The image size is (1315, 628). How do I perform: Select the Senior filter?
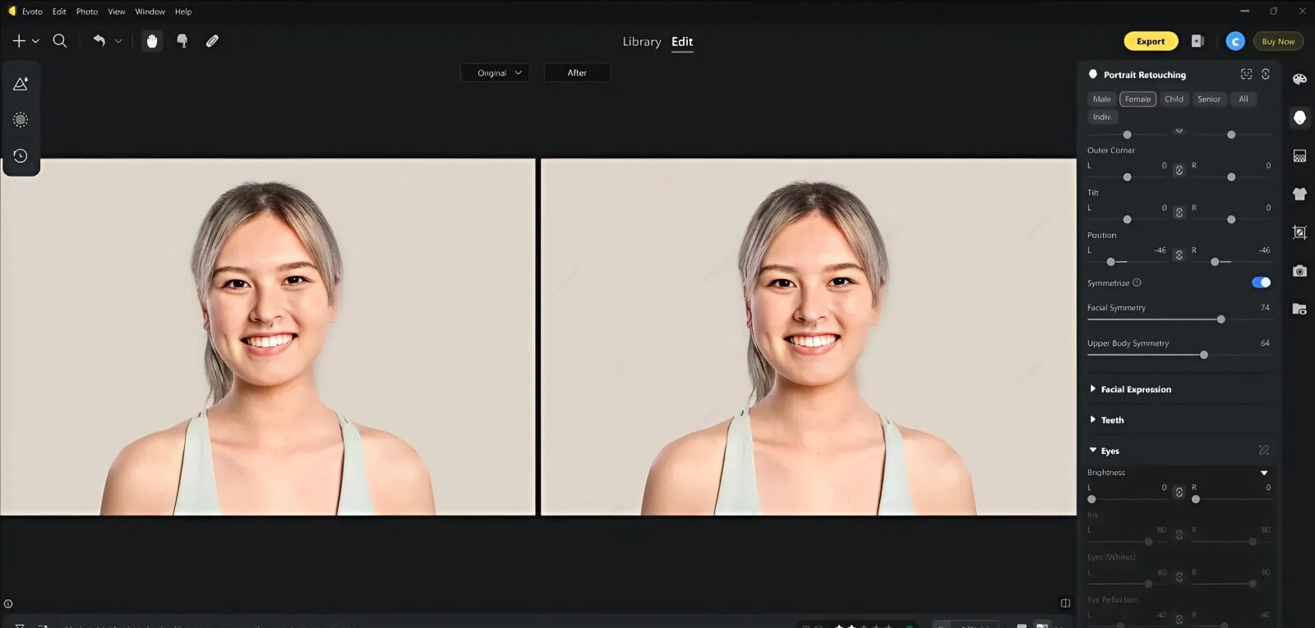(1209, 99)
